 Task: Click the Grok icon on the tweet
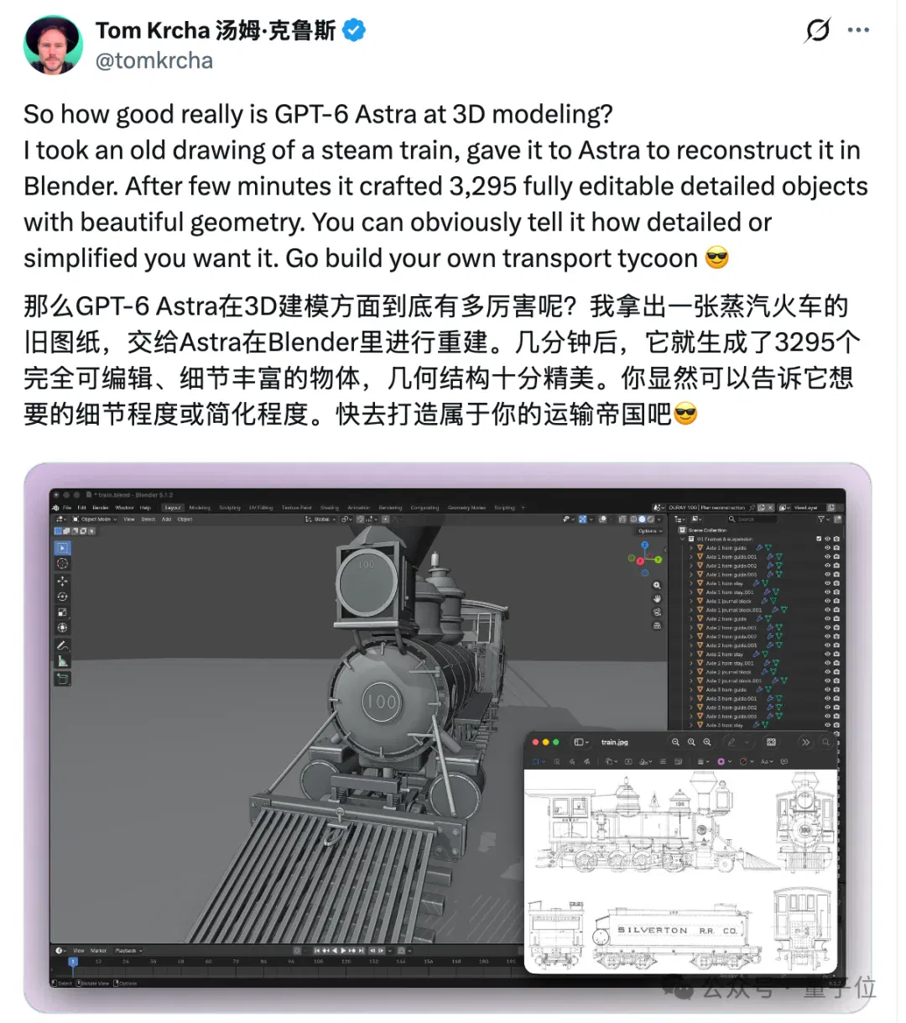(817, 31)
